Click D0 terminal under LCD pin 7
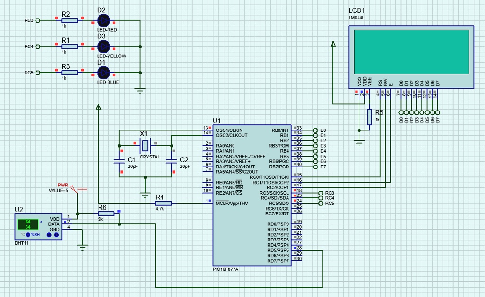485x297 pixels. pos(401,113)
